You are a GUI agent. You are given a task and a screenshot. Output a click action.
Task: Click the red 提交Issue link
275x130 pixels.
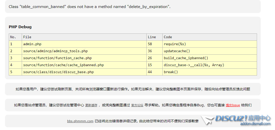coord(233,105)
